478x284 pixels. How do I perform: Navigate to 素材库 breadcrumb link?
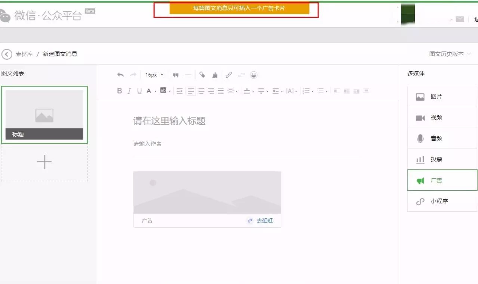click(x=24, y=54)
